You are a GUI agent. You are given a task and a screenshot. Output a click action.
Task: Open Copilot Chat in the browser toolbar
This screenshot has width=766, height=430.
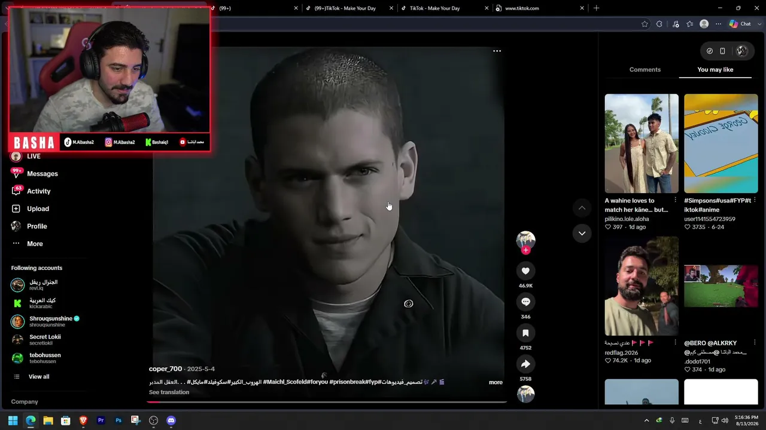(740, 24)
